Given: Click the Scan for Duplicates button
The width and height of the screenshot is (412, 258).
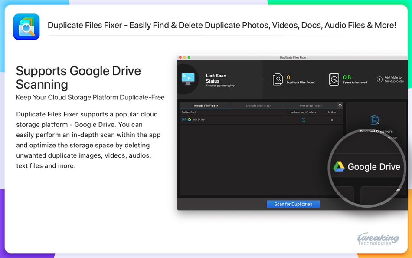Looking at the screenshot, I should (293, 204).
